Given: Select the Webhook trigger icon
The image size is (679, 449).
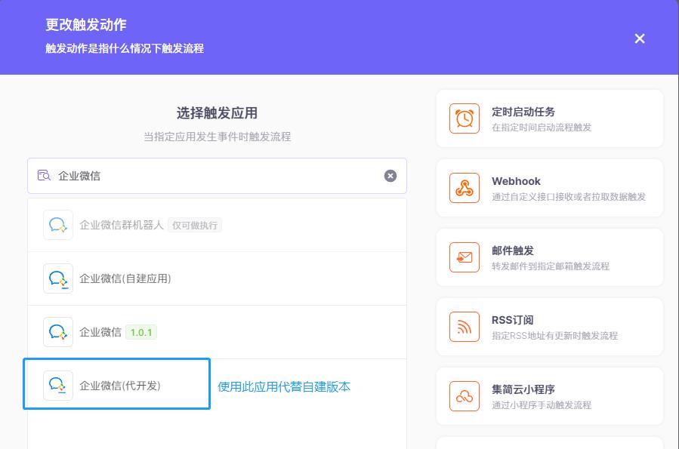Looking at the screenshot, I should pos(465,188).
